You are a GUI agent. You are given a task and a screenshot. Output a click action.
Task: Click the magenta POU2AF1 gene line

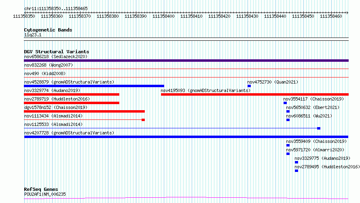tap(186, 198)
